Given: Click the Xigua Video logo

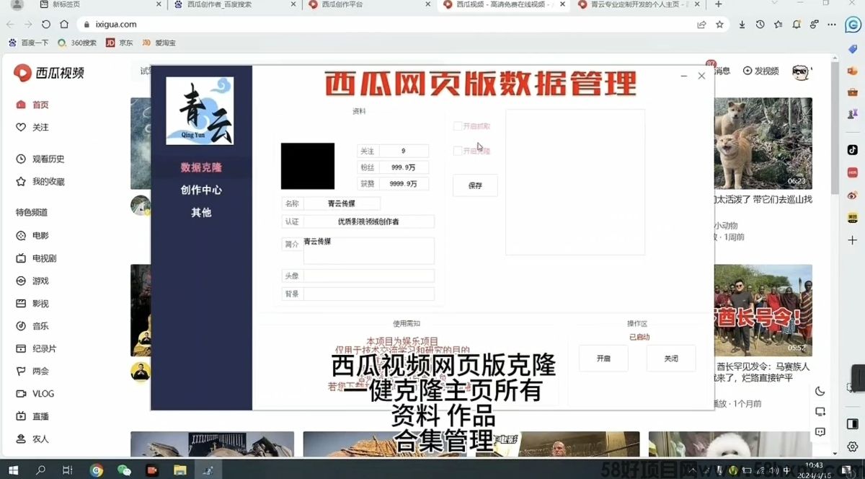Looking at the screenshot, I should click(x=49, y=72).
